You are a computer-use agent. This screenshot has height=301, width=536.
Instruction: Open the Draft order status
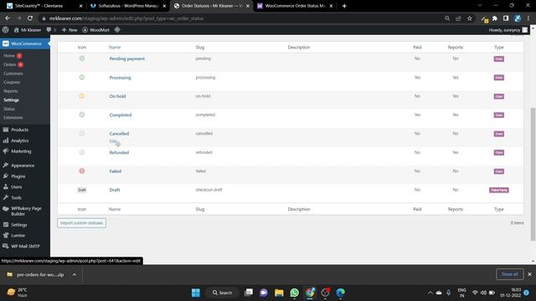click(115, 190)
